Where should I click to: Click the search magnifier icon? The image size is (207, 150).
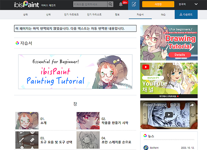click(110, 4)
